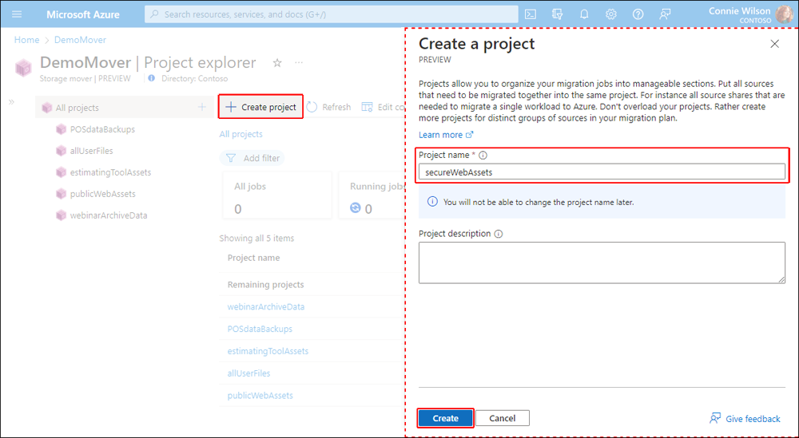Focus the Project name input field
The height and width of the screenshot is (438, 799).
[x=602, y=172]
